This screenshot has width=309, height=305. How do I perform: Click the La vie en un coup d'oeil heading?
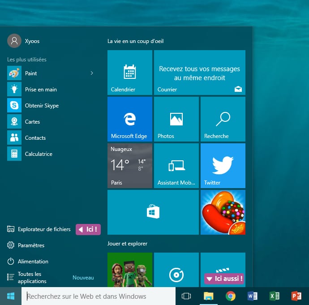pos(135,41)
